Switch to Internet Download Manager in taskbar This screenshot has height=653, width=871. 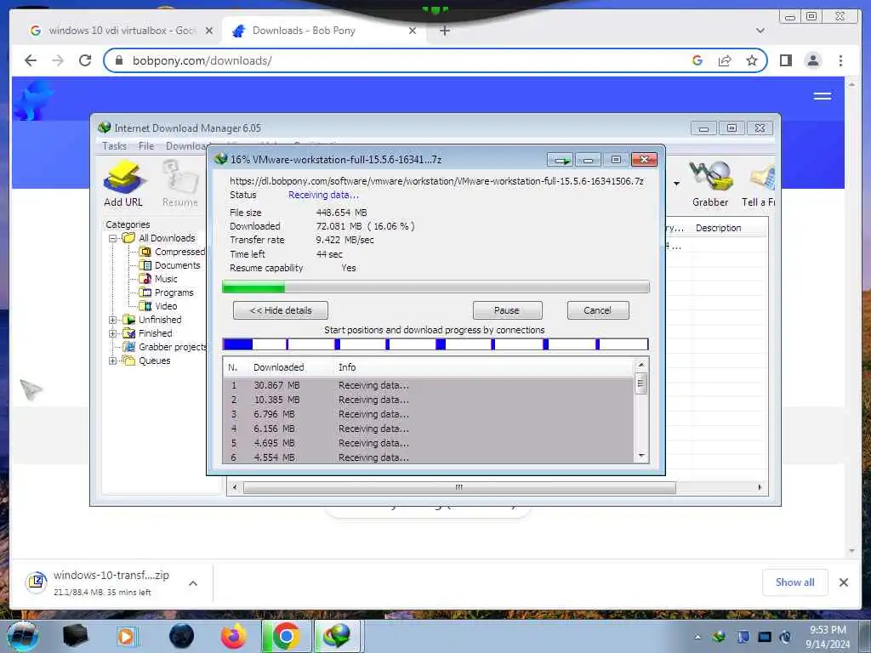pyautogui.click(x=338, y=636)
